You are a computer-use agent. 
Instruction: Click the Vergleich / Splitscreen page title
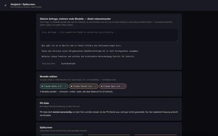point(23,4)
